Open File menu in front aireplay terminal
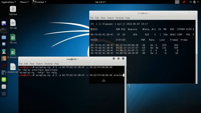Image resolution: width=201 pixels, height=113 pixels. (21, 64)
